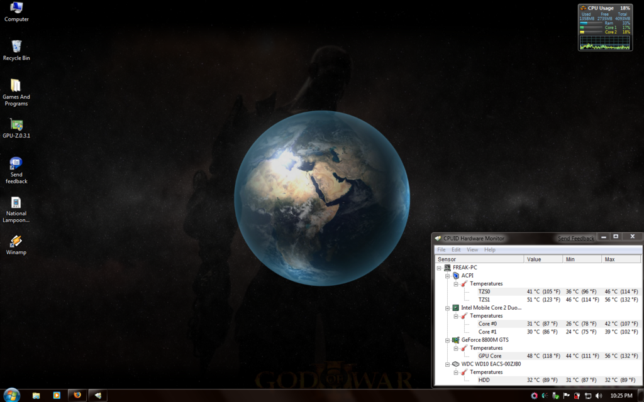The image size is (644, 402).
Task: Open the Edit menu in Hardware Monitor
Action: [x=456, y=249]
